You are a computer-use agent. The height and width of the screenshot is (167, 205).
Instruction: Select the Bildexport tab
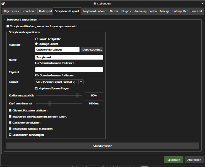(46, 11)
